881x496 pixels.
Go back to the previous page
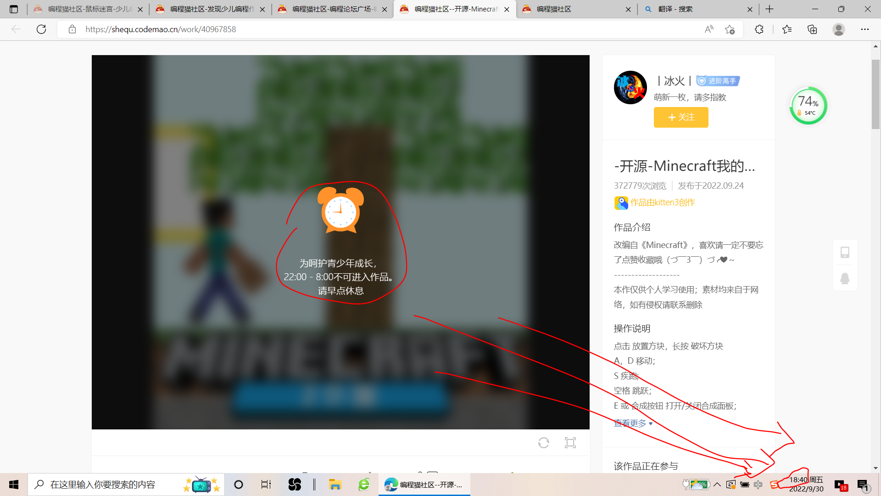coord(16,29)
